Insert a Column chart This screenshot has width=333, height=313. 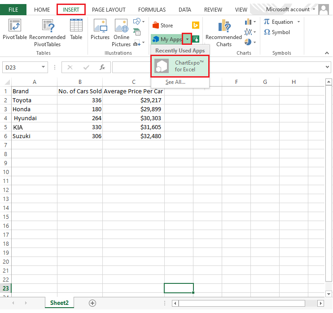click(248, 22)
